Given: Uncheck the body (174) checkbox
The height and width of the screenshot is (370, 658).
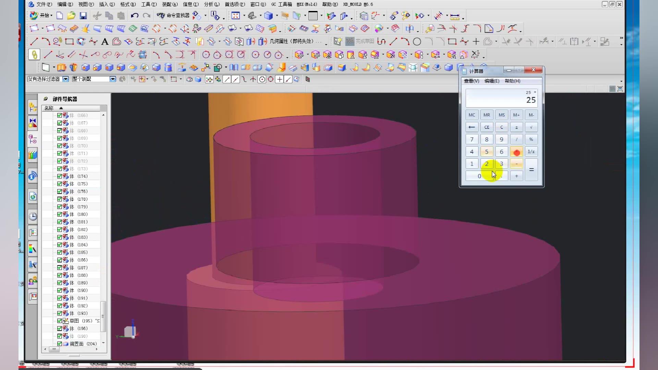Looking at the screenshot, I should click(x=60, y=176).
